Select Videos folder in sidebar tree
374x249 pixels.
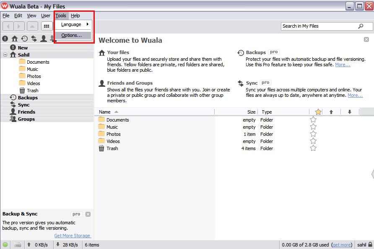click(34, 83)
